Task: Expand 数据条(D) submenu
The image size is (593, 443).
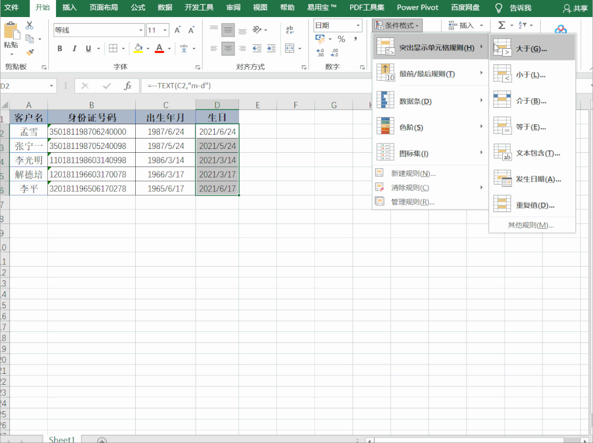Action: [x=431, y=101]
